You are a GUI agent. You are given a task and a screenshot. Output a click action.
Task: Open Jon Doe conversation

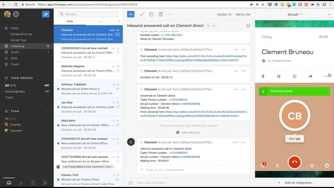point(88,107)
